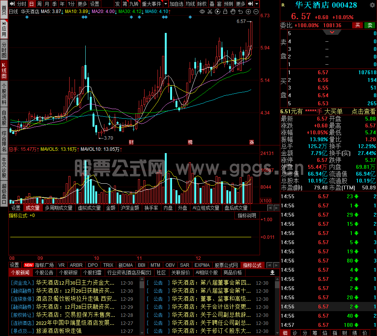Open the 个股研报 news tab
377x336 pixels.
pyautogui.click(x=68, y=272)
